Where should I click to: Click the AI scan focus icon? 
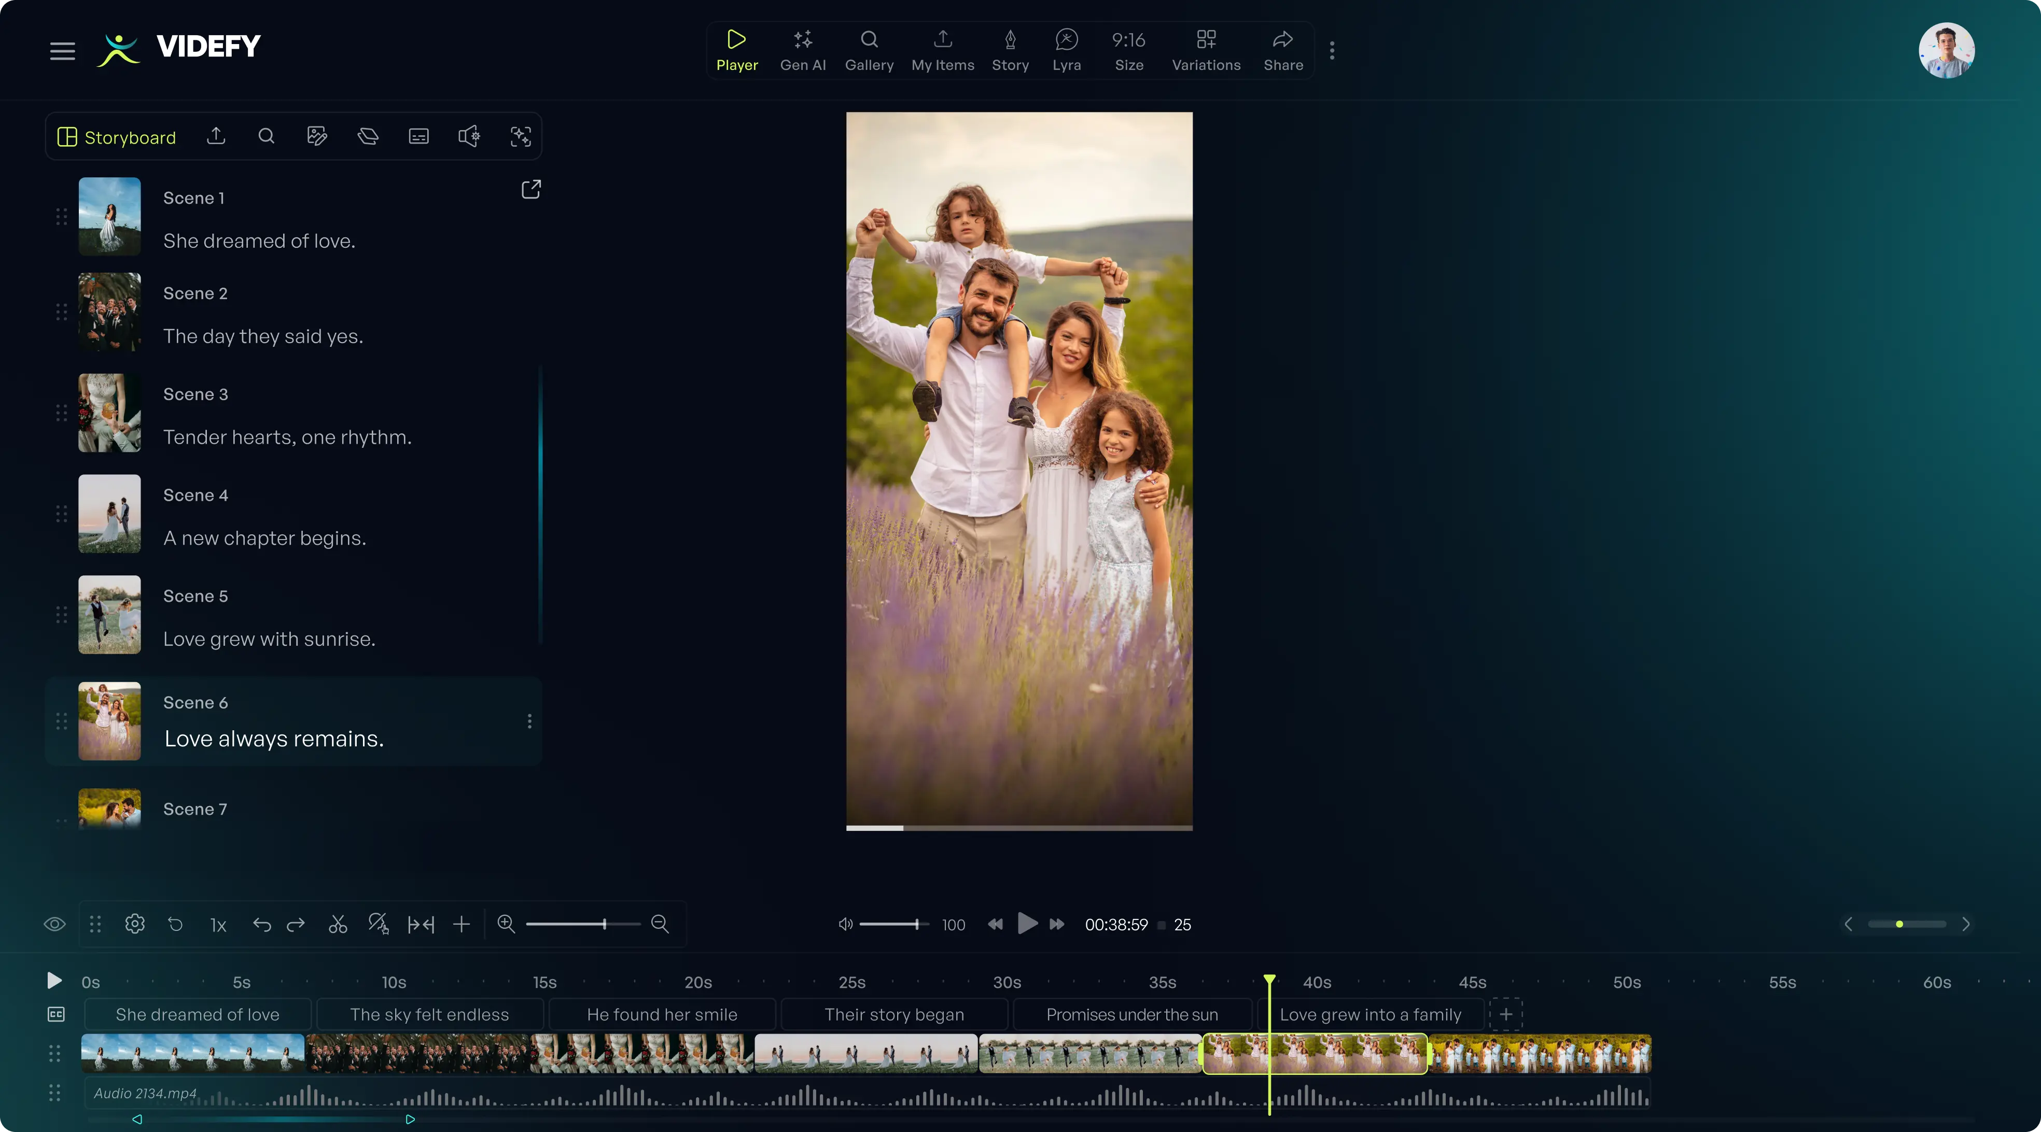521,136
